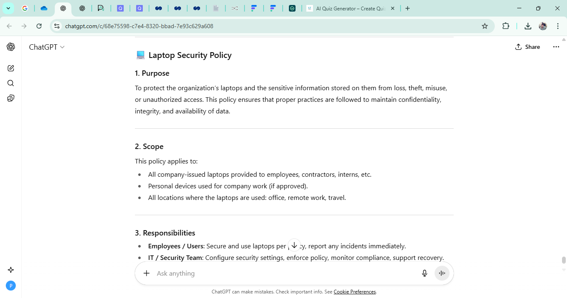Image resolution: width=567 pixels, height=298 pixels.
Task: Open the Library images icon
Action: (11, 98)
